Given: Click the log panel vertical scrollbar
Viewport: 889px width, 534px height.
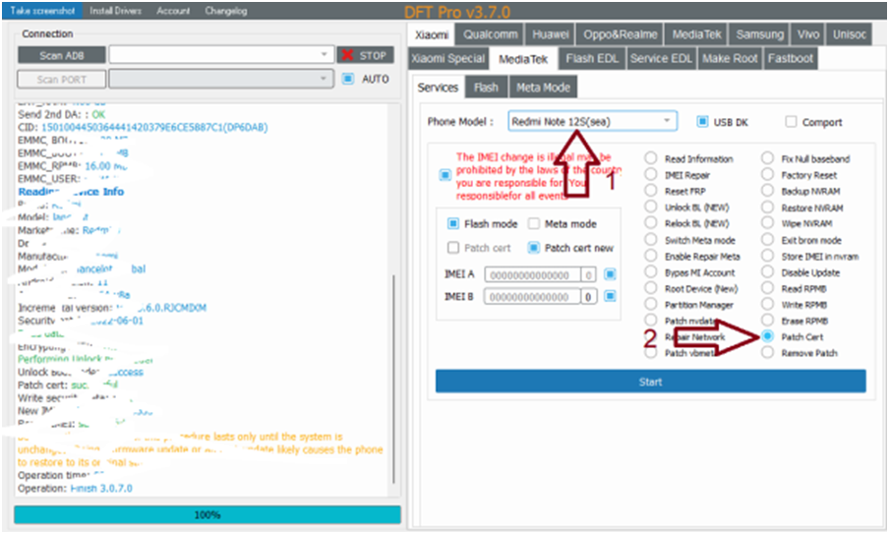Looking at the screenshot, I should tap(394, 378).
